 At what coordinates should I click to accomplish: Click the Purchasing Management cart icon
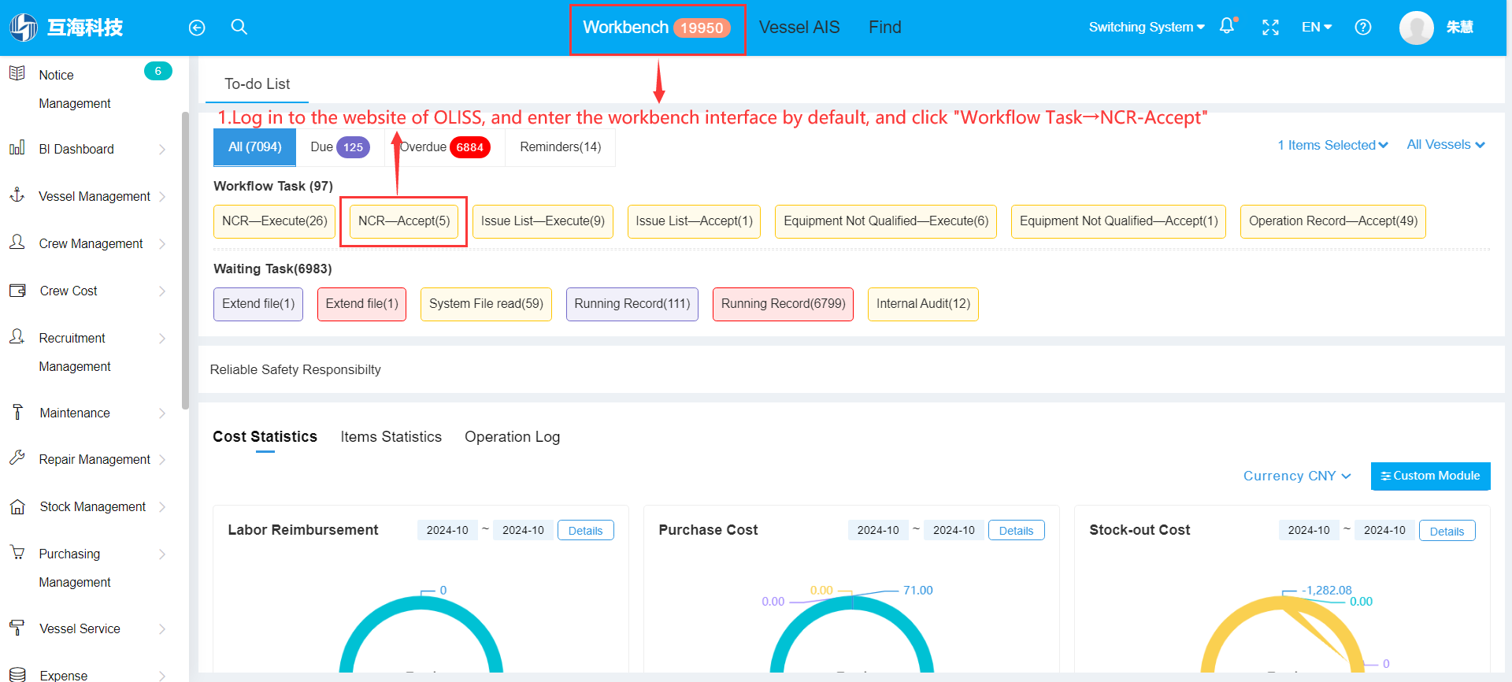click(17, 552)
